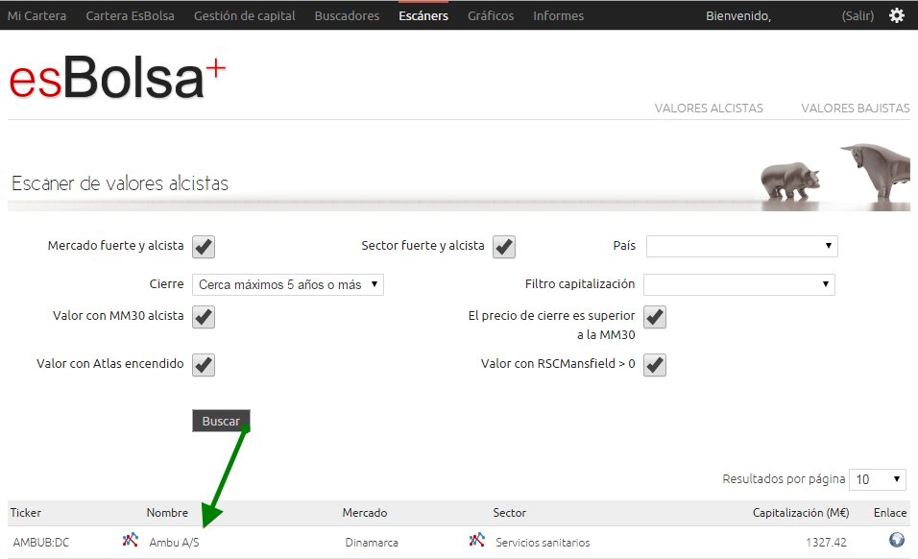Uncheck precio de cierre superior a MM30
The image size is (918, 559).
pyautogui.click(x=655, y=317)
